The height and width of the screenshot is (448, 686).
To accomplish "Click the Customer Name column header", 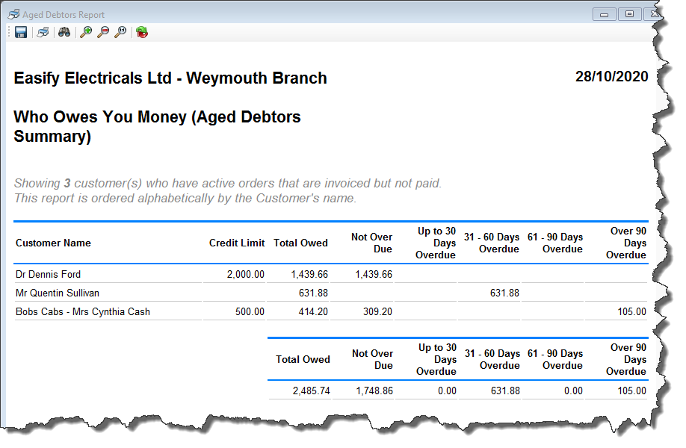I will [x=53, y=243].
